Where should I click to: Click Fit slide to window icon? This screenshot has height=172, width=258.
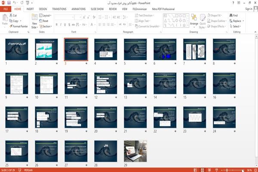(x=255, y=170)
